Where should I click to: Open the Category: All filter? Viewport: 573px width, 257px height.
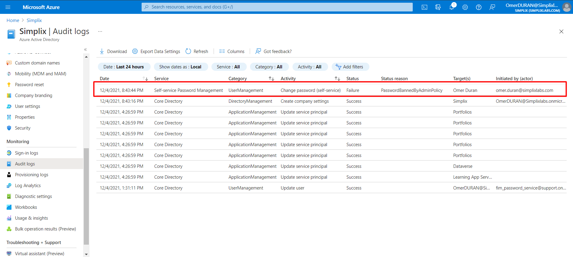point(269,67)
